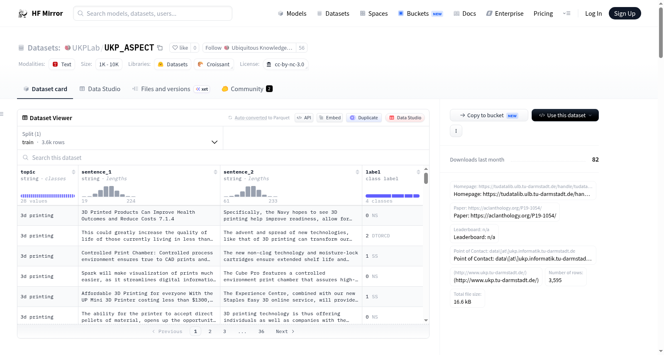The height and width of the screenshot is (355, 664).
Task: Click the three-dot more options button
Action: coord(456,131)
